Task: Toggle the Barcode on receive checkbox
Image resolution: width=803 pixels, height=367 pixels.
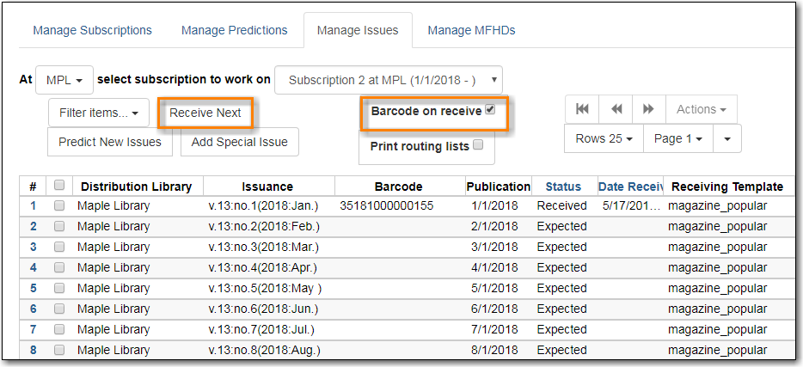Action: click(x=490, y=110)
